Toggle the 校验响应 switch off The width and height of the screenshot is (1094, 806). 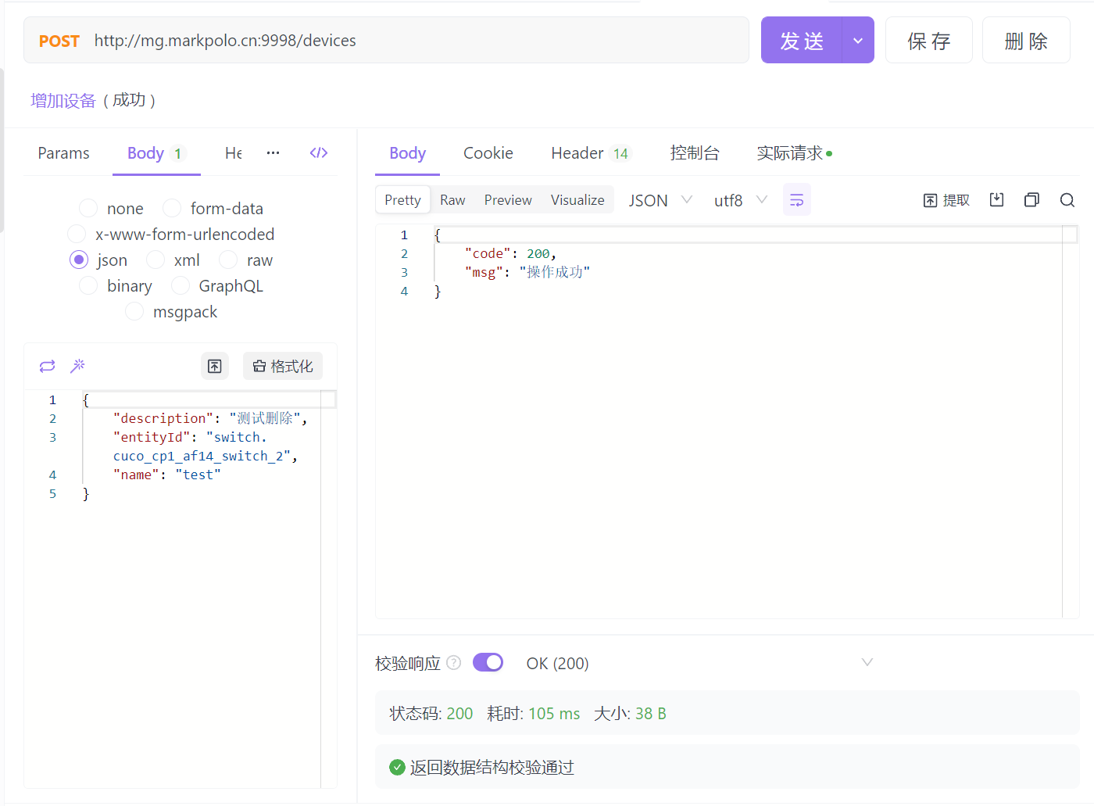click(x=488, y=663)
